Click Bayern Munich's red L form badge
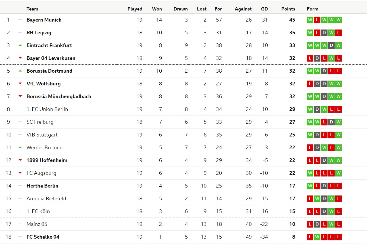367x244 pixels. point(317,20)
